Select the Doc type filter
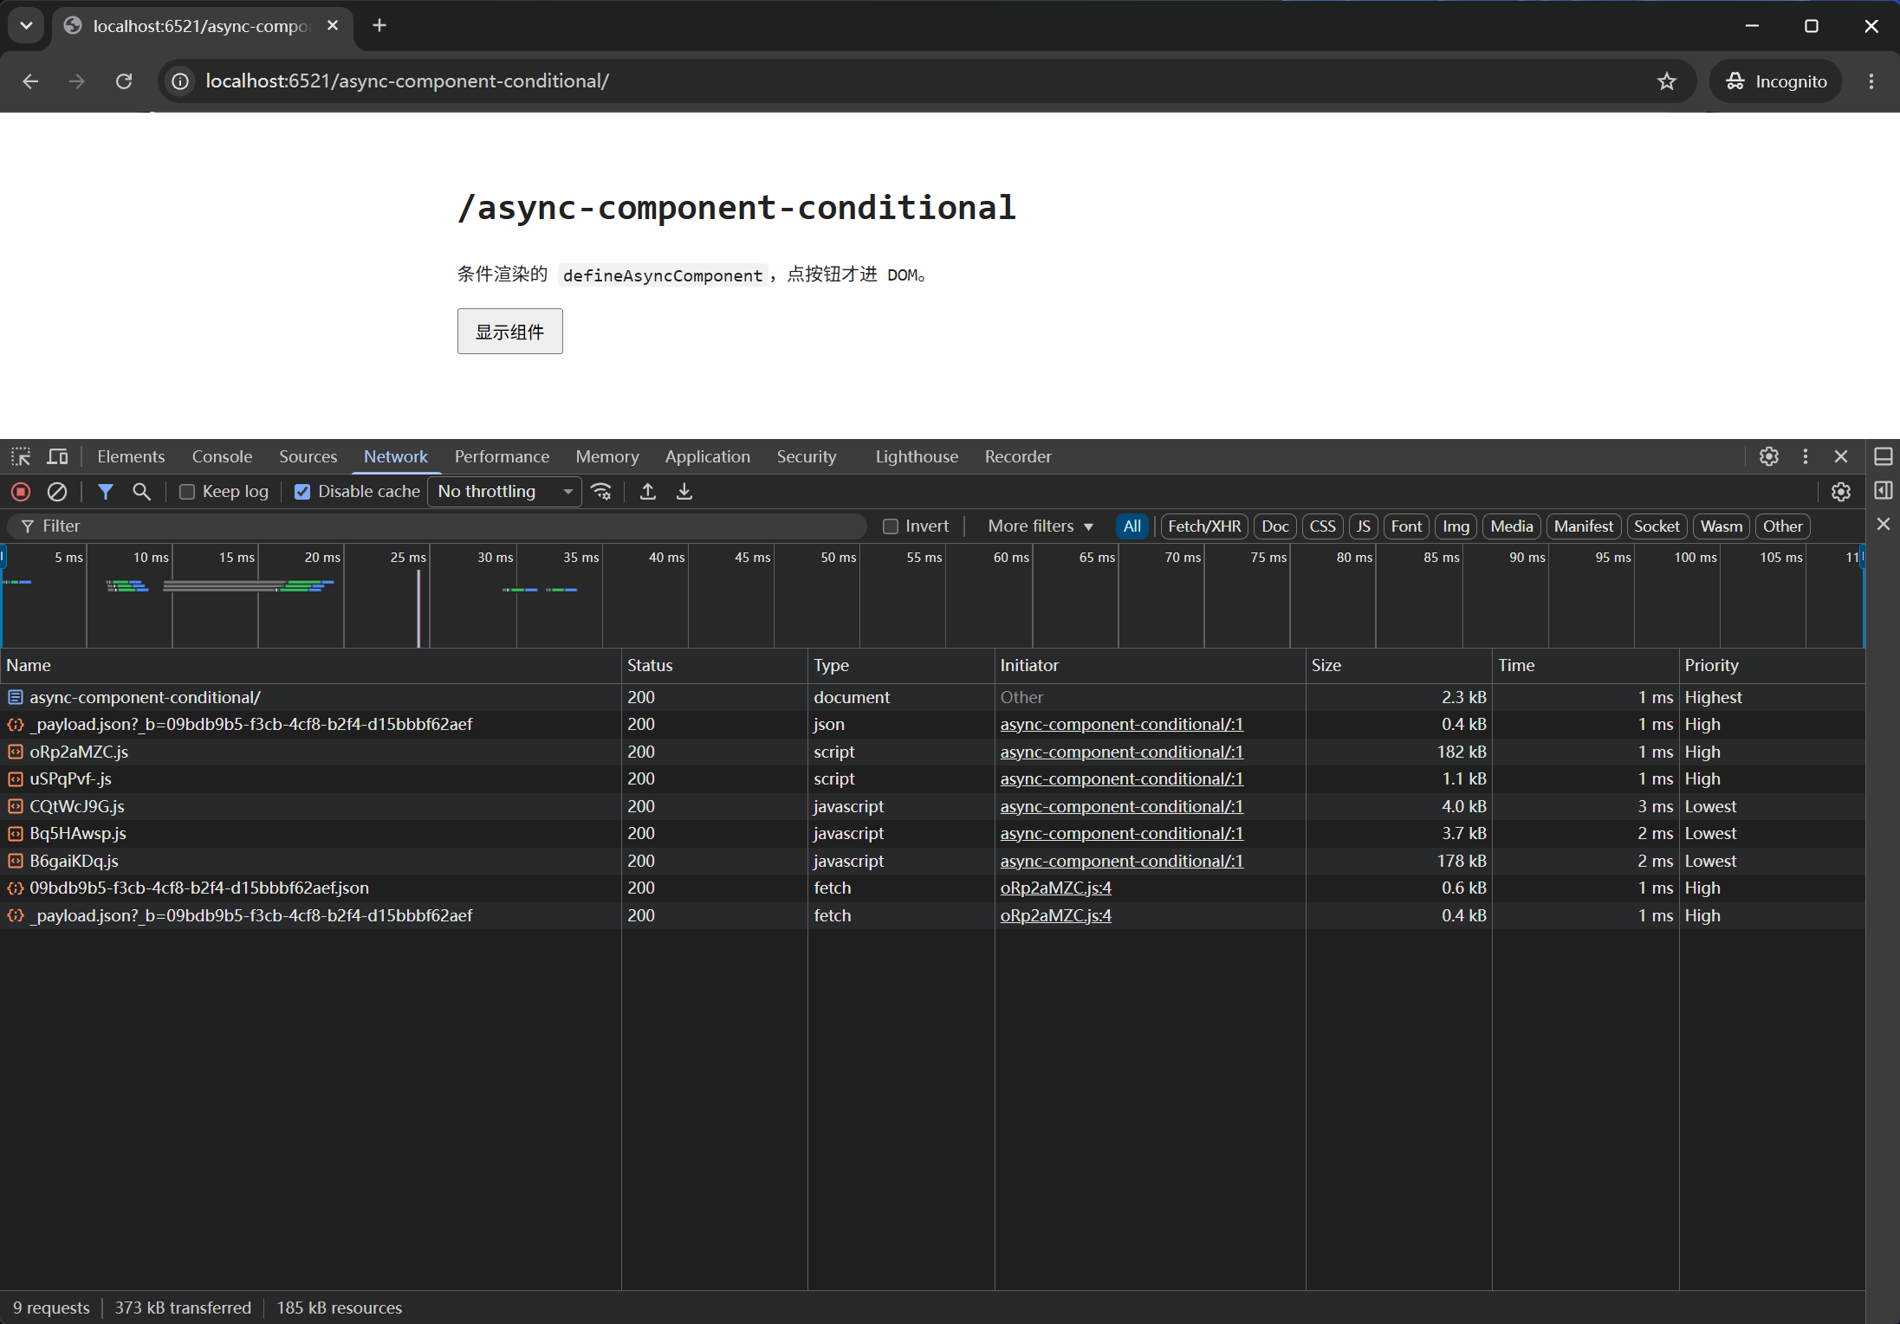Viewport: 1900px width, 1324px height. pos(1275,526)
